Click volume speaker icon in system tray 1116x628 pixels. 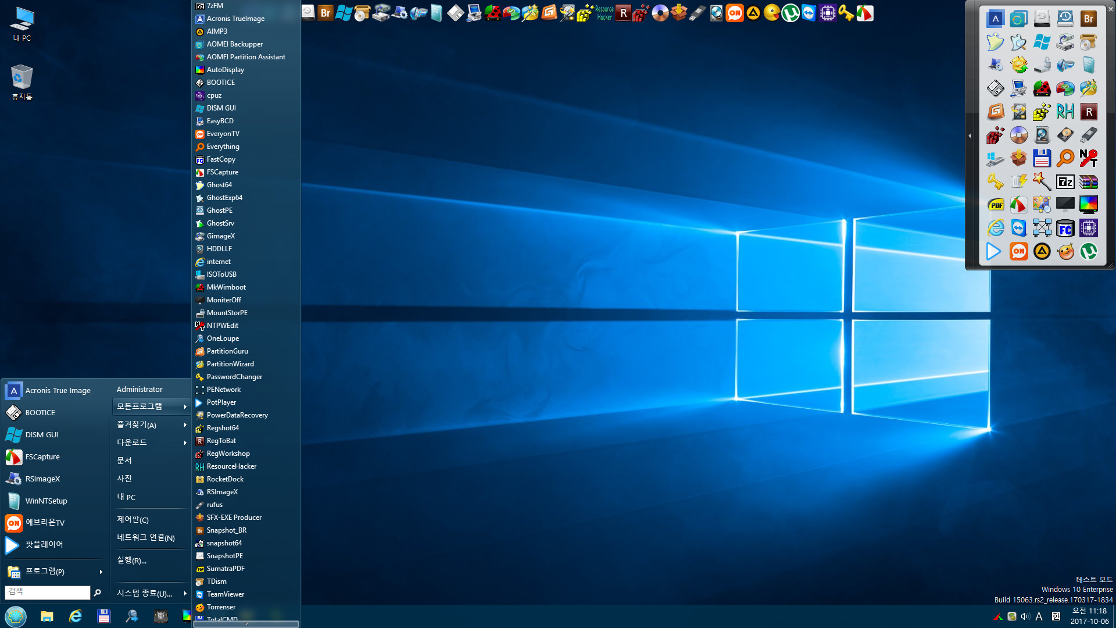(1025, 616)
